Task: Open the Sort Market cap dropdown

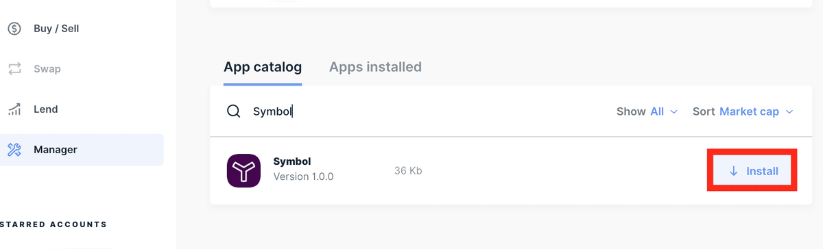Action: click(743, 112)
